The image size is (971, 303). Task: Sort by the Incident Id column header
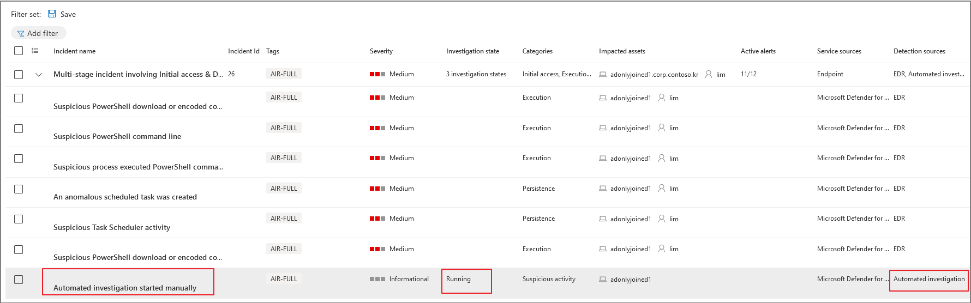tap(243, 51)
